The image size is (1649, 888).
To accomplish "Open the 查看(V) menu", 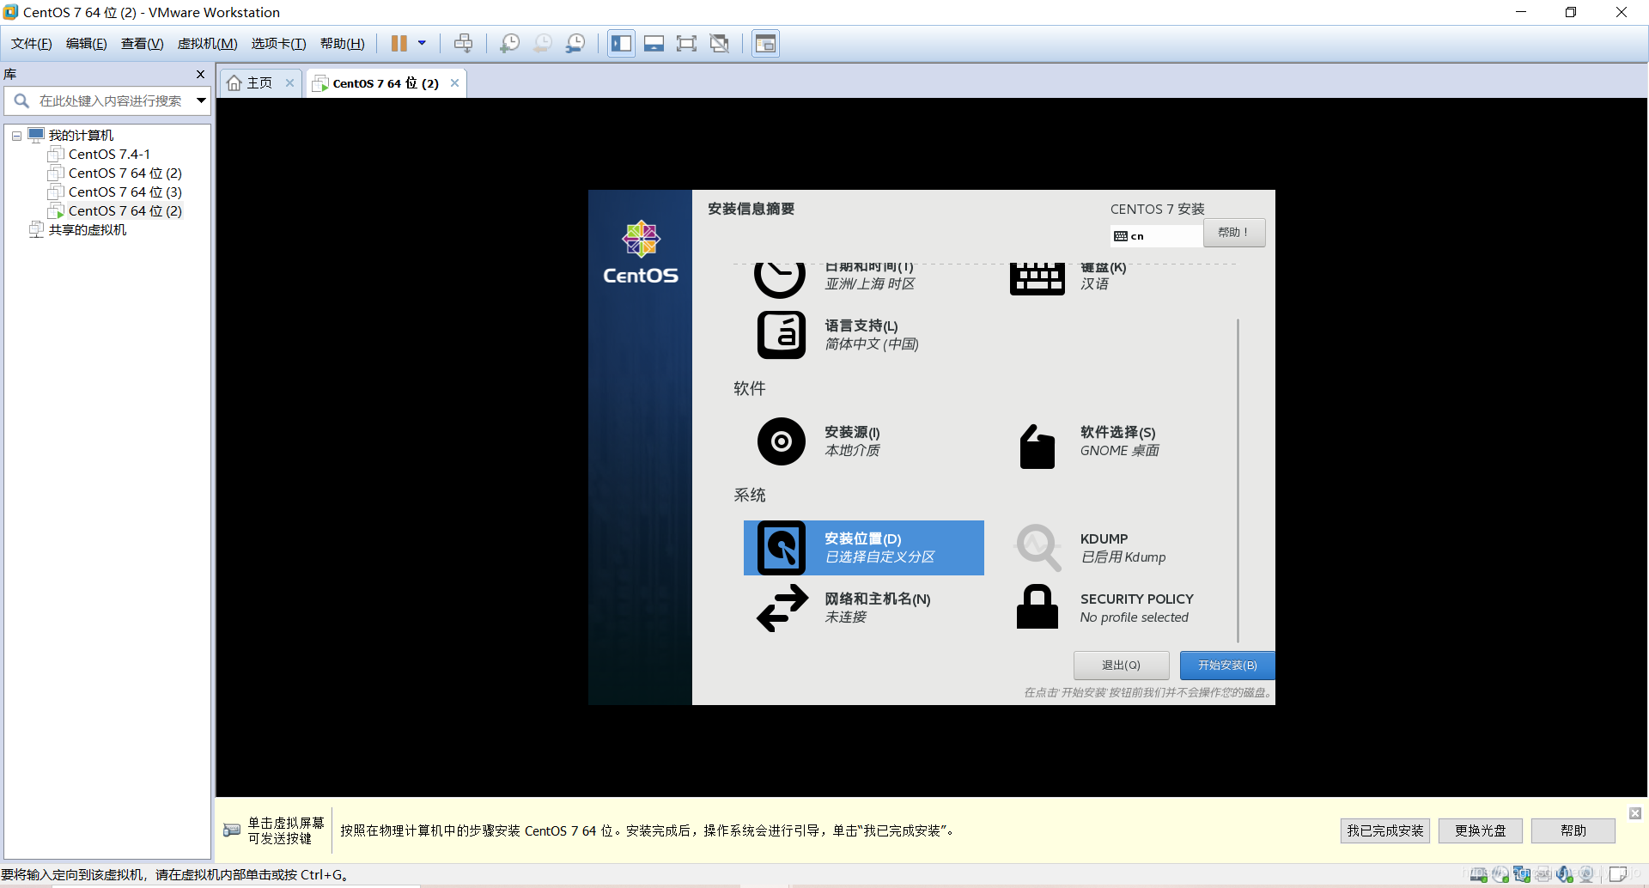I will [x=142, y=44].
